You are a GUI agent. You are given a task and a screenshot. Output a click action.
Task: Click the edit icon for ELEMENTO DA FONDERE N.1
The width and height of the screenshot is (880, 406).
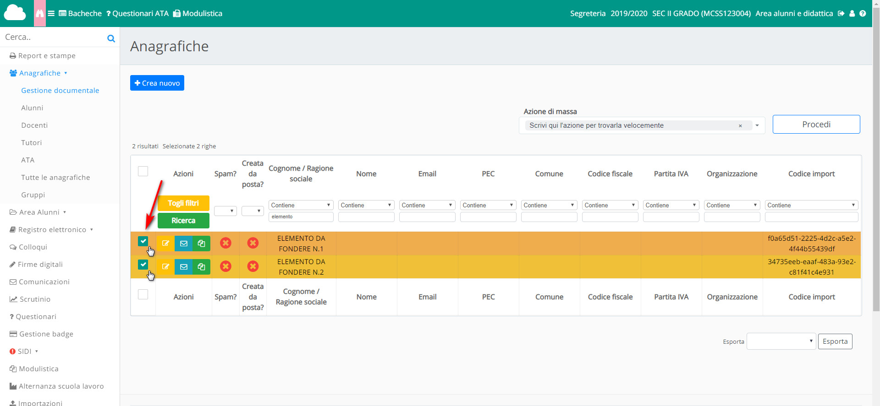pyautogui.click(x=165, y=244)
